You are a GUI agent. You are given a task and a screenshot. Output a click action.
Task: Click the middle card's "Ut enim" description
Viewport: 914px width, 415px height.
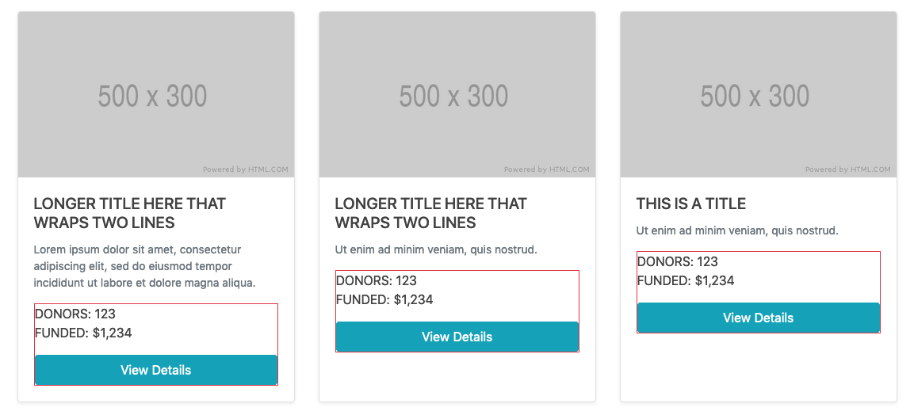(436, 249)
